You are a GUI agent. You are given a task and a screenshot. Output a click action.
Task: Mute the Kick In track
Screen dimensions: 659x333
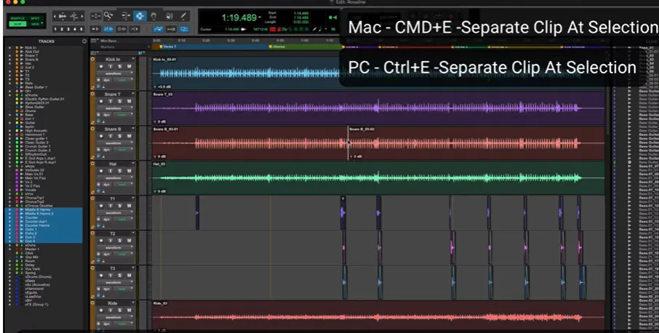[129, 66]
